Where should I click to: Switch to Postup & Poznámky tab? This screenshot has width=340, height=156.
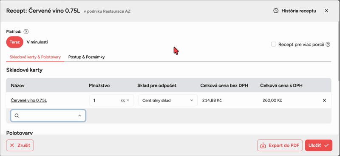[x=87, y=57]
